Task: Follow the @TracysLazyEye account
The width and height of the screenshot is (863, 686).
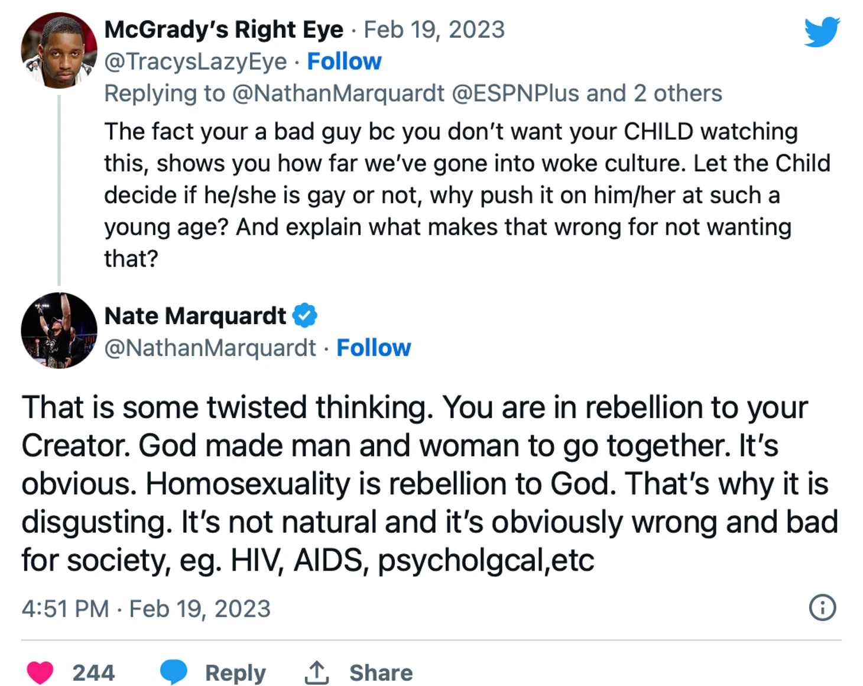Action: click(x=344, y=62)
